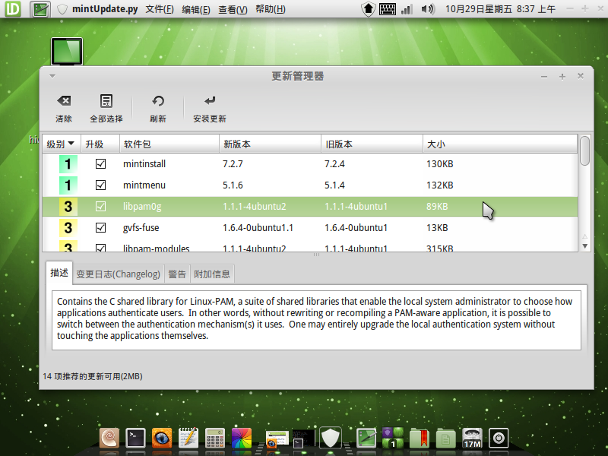Click the date and time clock in panel
Image resolution: width=608 pixels, height=456 pixels.
tap(500, 9)
